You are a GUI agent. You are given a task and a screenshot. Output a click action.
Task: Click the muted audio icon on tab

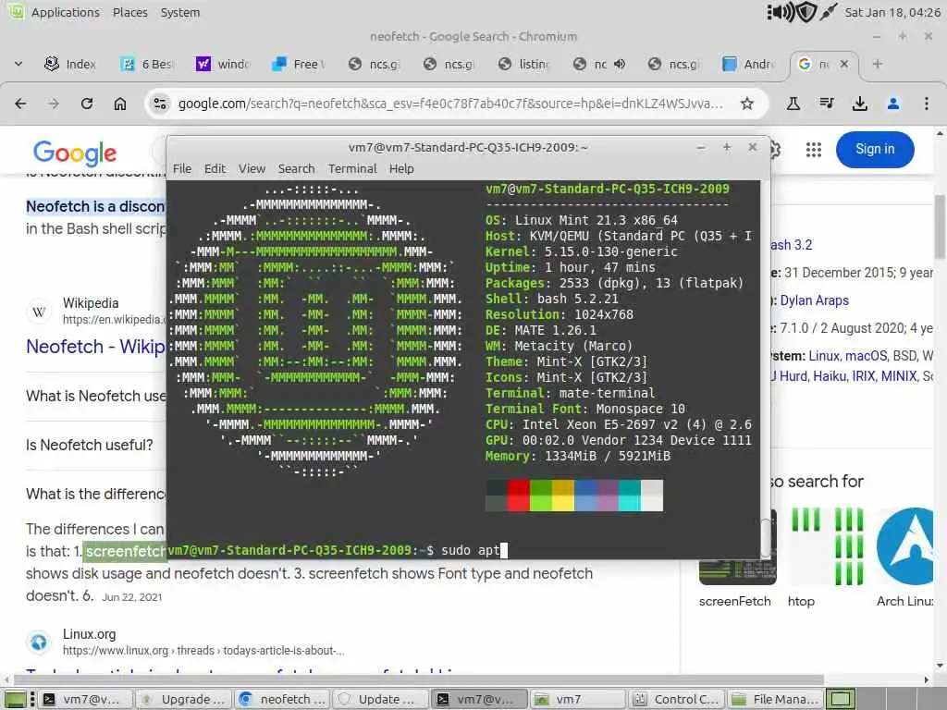pyautogui.click(x=621, y=64)
